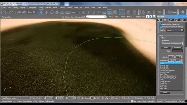Adjust the Brightness filter slider
The width and height of the screenshot is (187, 105).
pos(172,43)
